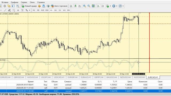Open the globe Signals icon
The image size is (171, 96).
point(48,6)
